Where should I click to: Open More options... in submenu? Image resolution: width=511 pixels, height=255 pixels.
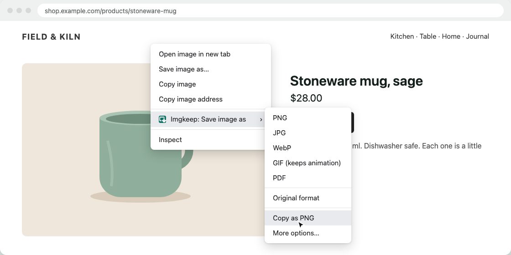pos(308,233)
